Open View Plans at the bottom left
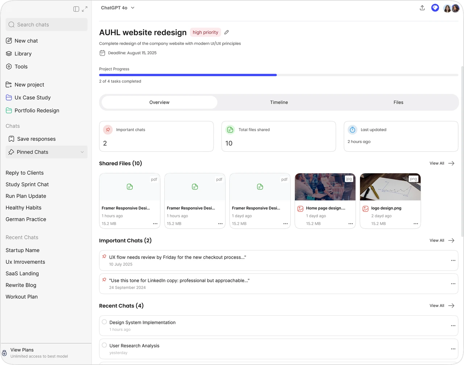 click(x=22, y=350)
